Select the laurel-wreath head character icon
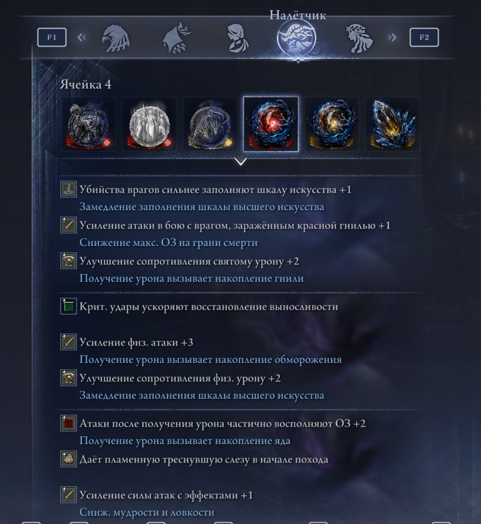This screenshot has width=481, height=524. tap(359, 38)
